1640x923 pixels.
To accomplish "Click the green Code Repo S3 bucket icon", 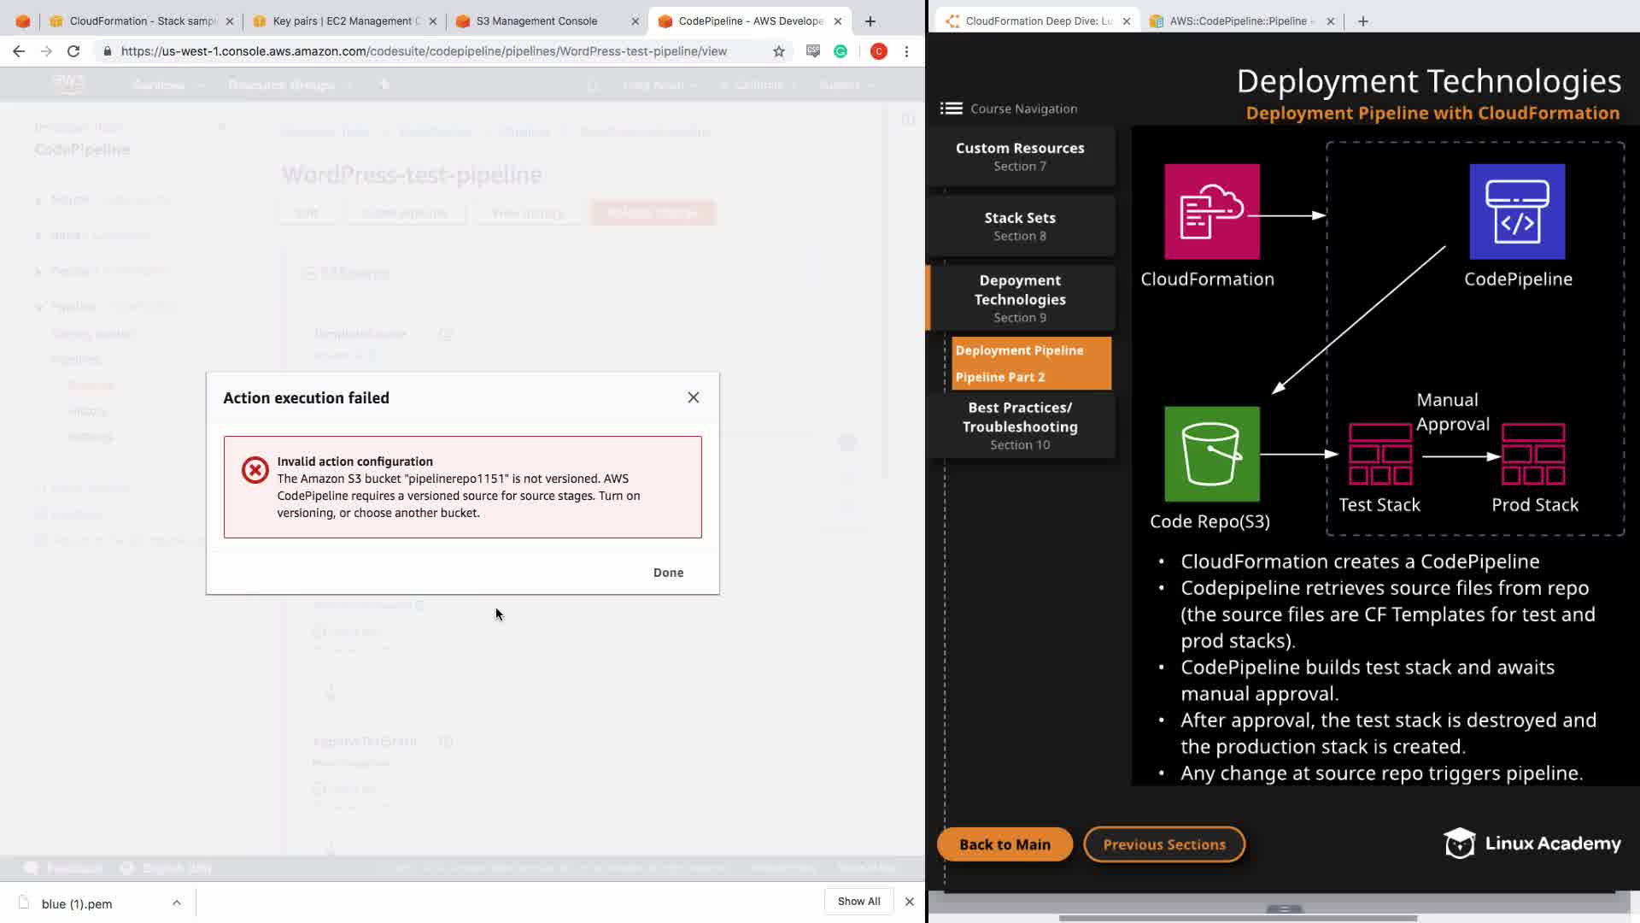I will (x=1211, y=454).
